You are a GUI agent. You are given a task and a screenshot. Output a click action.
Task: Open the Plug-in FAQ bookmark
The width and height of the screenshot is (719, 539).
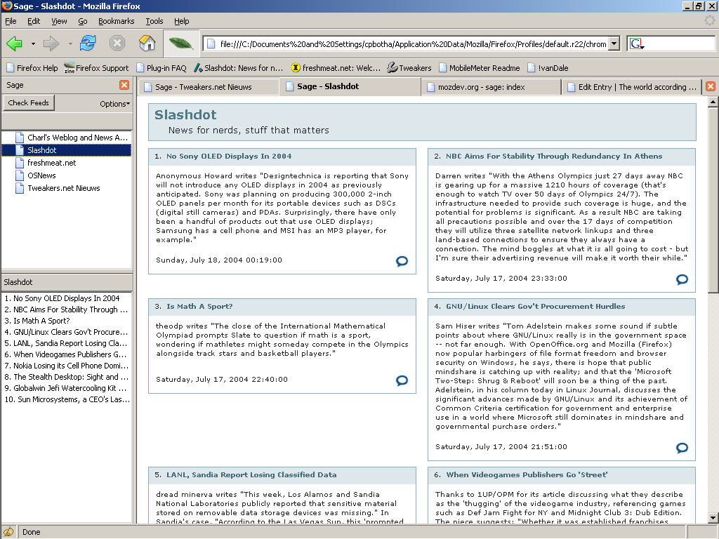(161, 68)
